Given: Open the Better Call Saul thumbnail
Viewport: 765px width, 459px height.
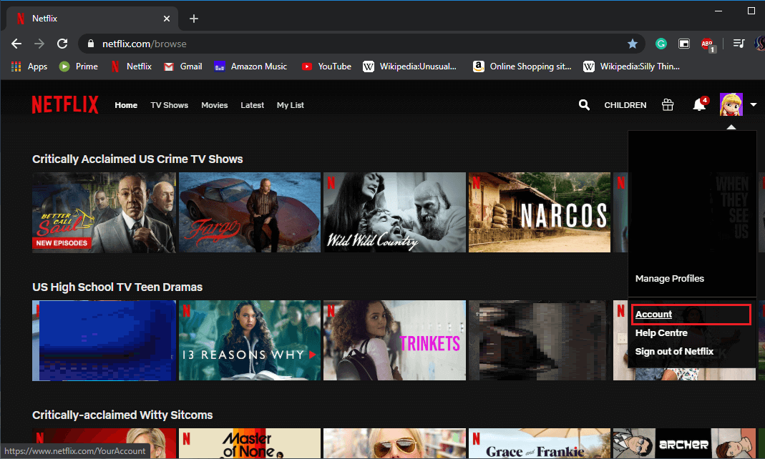Looking at the screenshot, I should tap(104, 212).
